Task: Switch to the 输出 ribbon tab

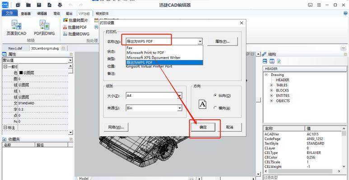Action: tap(69, 13)
